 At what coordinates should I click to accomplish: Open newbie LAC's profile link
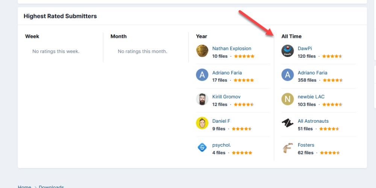pyautogui.click(x=311, y=97)
